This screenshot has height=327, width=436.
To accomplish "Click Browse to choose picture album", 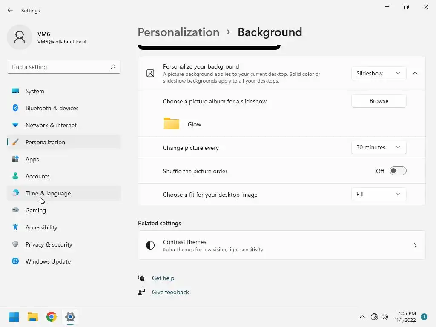I will (379, 101).
